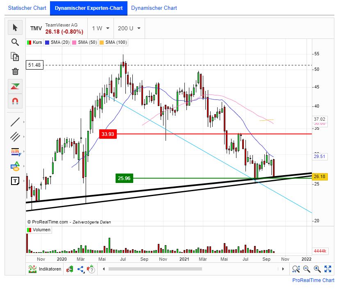The width and height of the screenshot is (343, 291).
Task: Open the magnifier search tool
Action: pyautogui.click(x=15, y=42)
